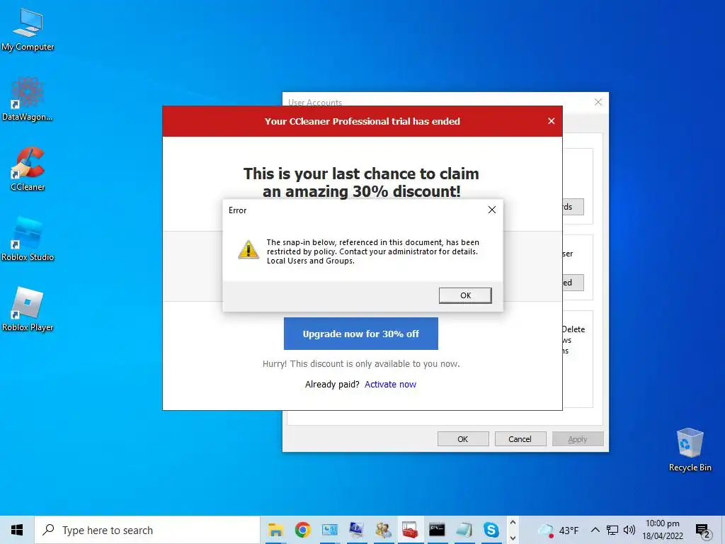The image size is (725, 544).
Task: Open the network status tray icon
Action: click(612, 530)
